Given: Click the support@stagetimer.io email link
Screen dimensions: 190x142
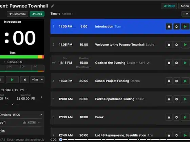Looking at the screenshot, I should click(30, 140).
